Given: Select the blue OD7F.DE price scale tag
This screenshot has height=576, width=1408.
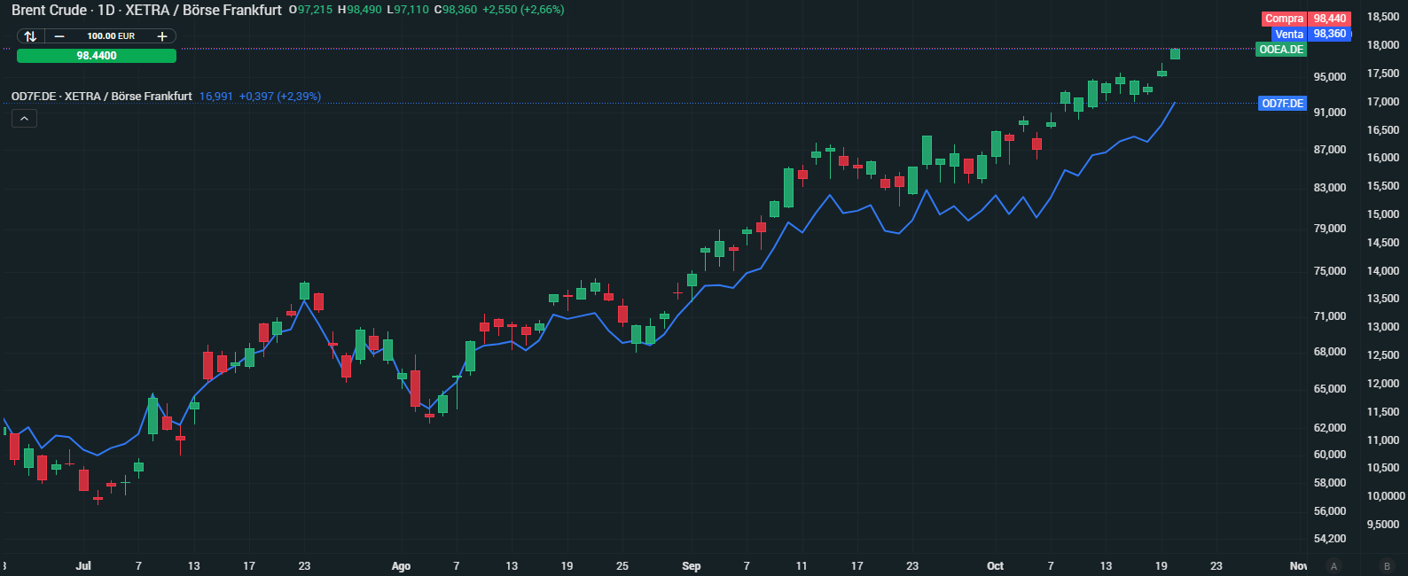Looking at the screenshot, I should click(1282, 104).
